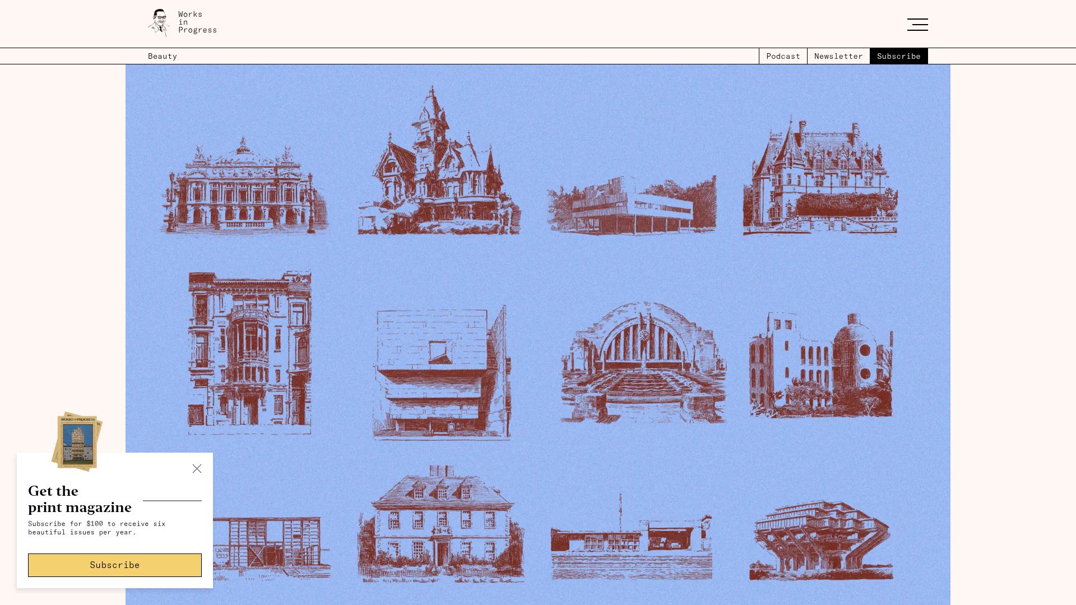Open the Podcast page
The width and height of the screenshot is (1076, 605).
click(x=783, y=56)
